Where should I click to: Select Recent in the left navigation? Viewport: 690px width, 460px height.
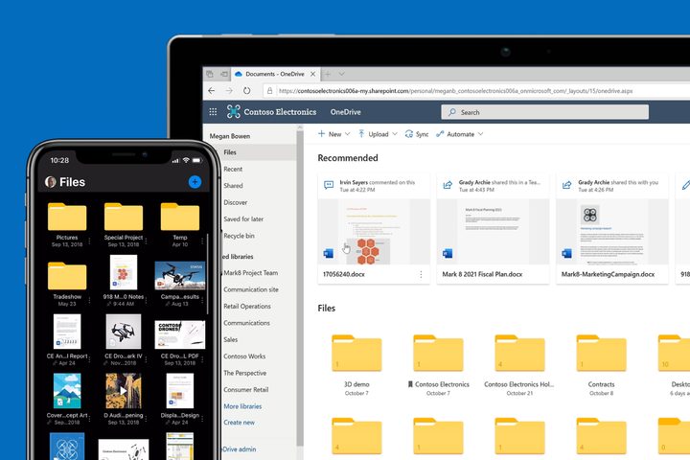point(233,169)
